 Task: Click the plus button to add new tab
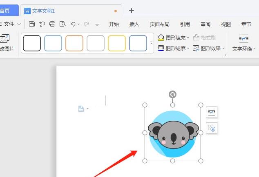pyautogui.click(x=131, y=11)
